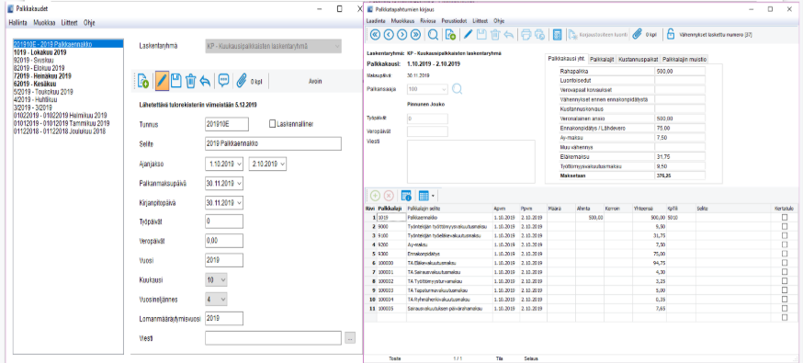The width and height of the screenshot is (803, 363).
Task: Switch to the Kustannuspaikat tab
Action: (x=639, y=59)
